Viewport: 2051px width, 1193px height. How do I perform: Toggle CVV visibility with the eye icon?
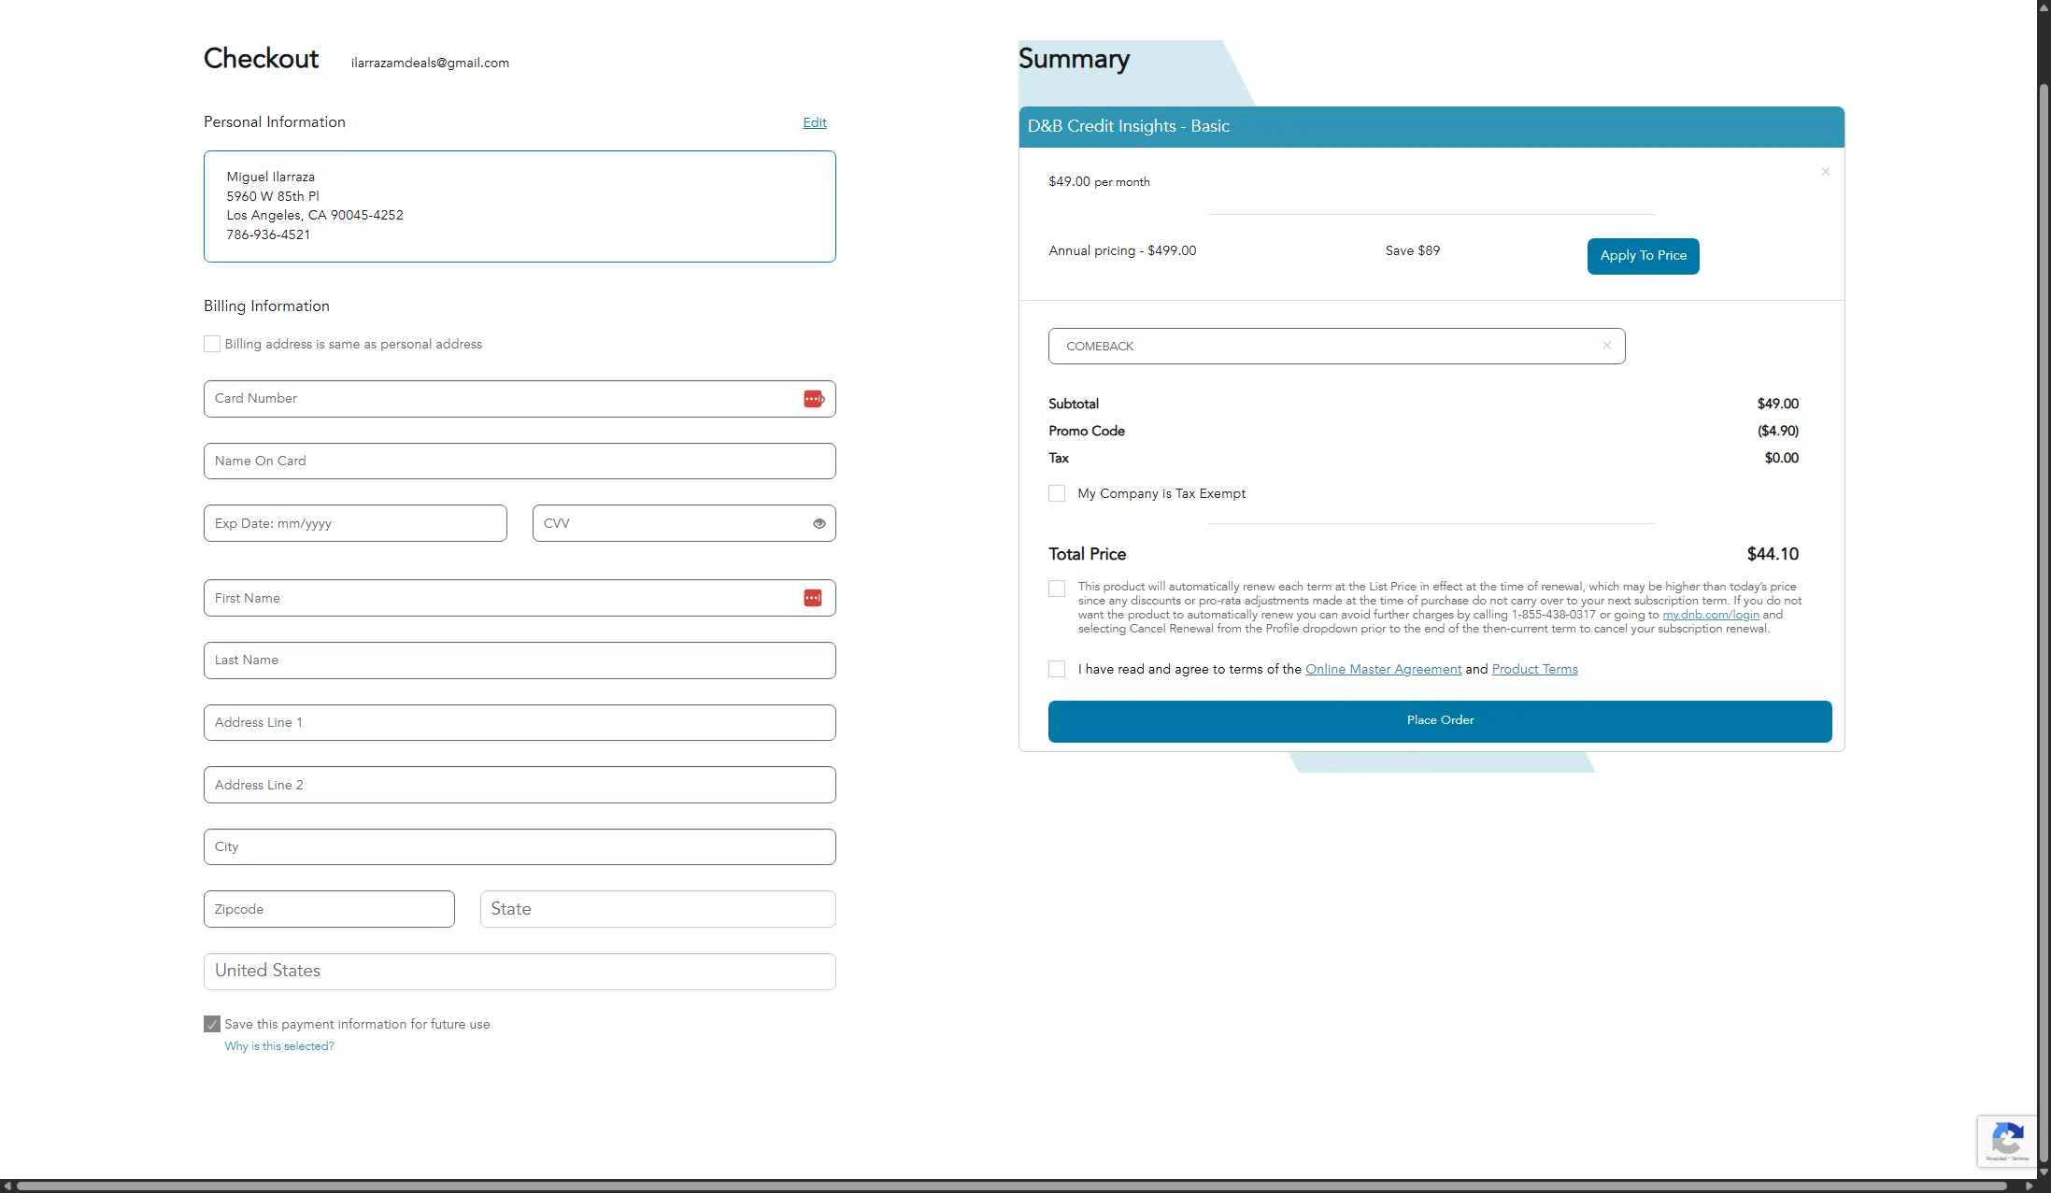tap(819, 523)
